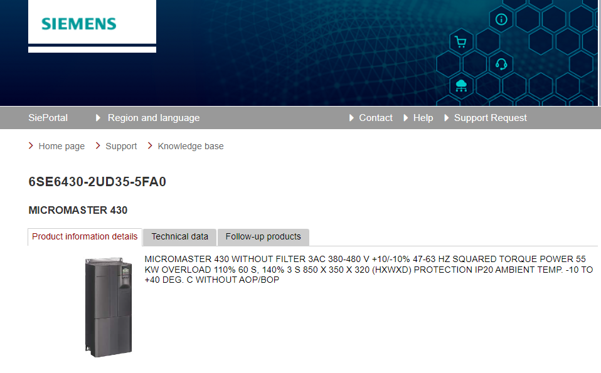Open the Contact menu item

click(x=375, y=118)
